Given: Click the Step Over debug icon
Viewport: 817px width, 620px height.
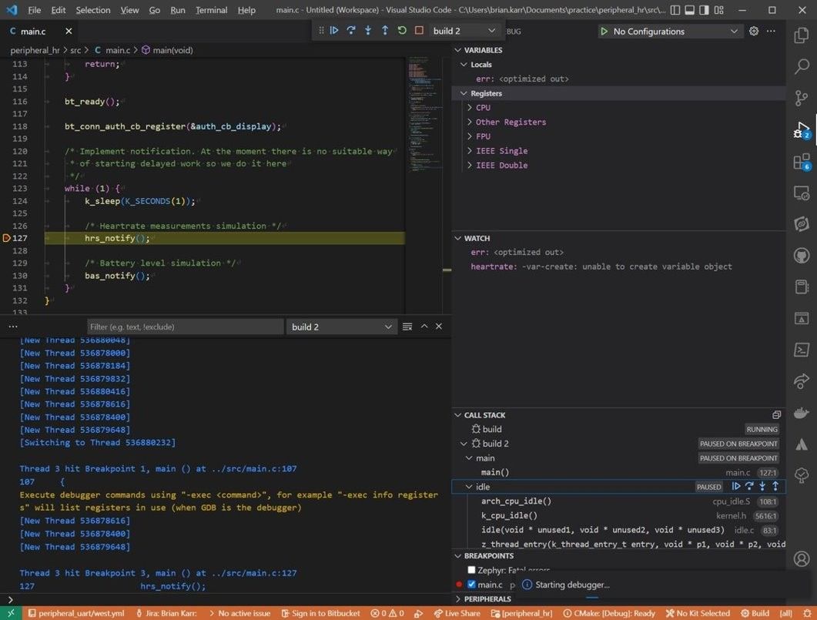Looking at the screenshot, I should [x=351, y=30].
